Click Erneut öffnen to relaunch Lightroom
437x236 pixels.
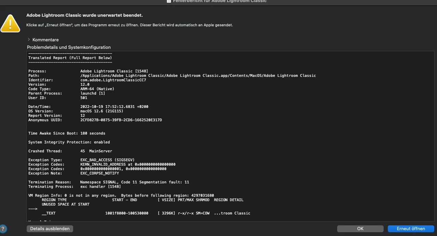click(x=411, y=229)
